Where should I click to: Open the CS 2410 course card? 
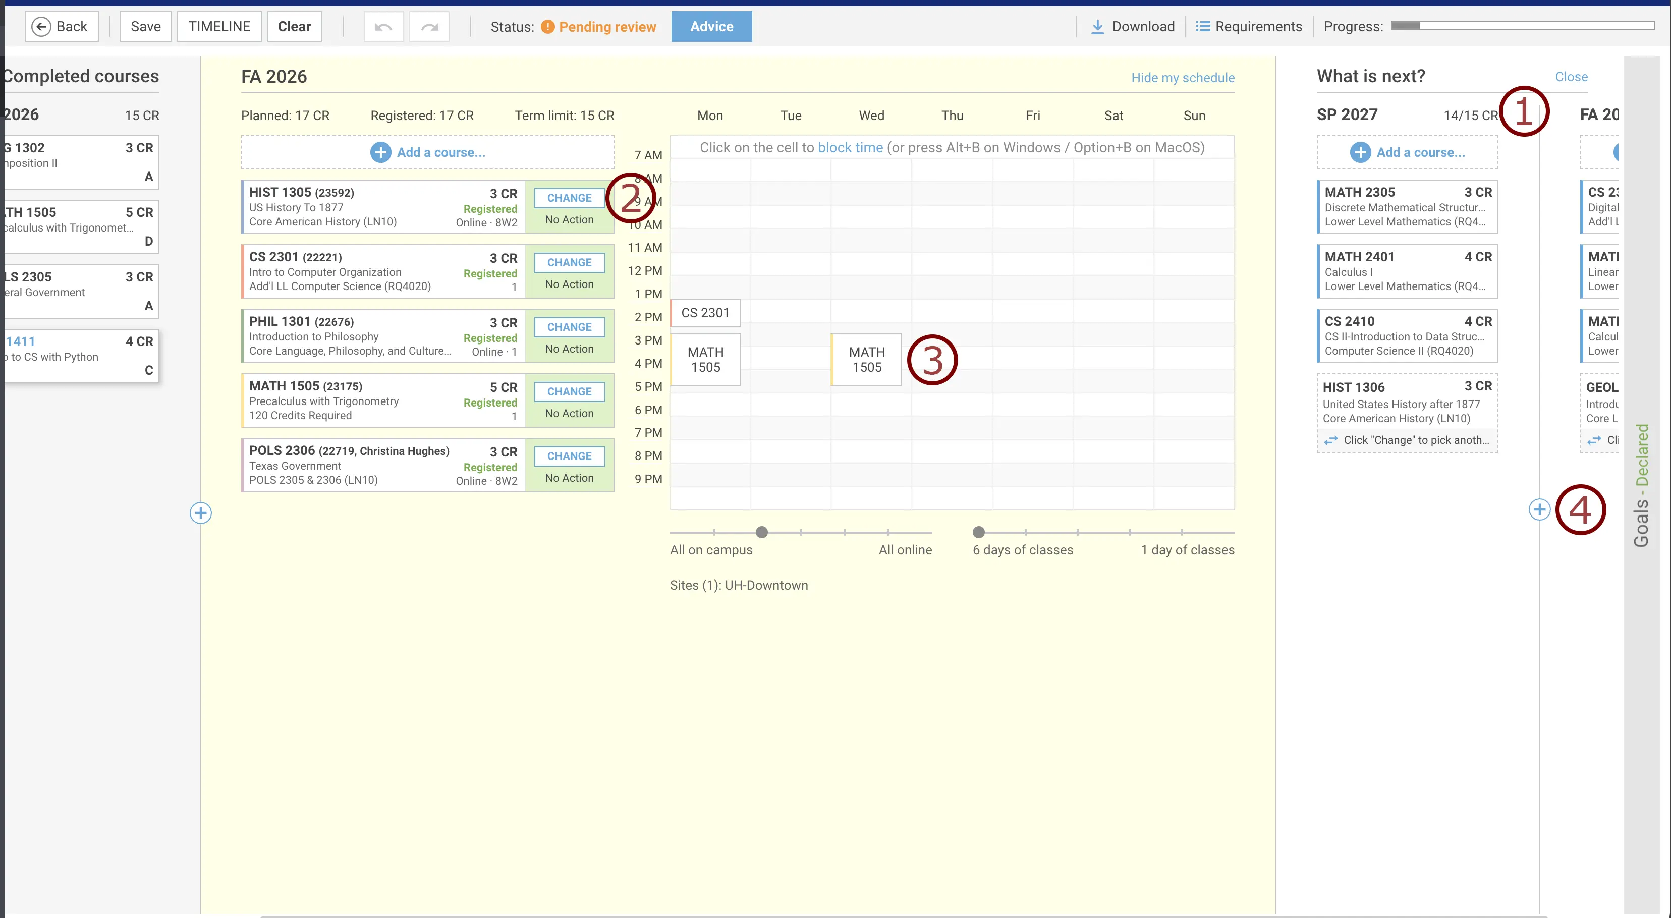1408,336
